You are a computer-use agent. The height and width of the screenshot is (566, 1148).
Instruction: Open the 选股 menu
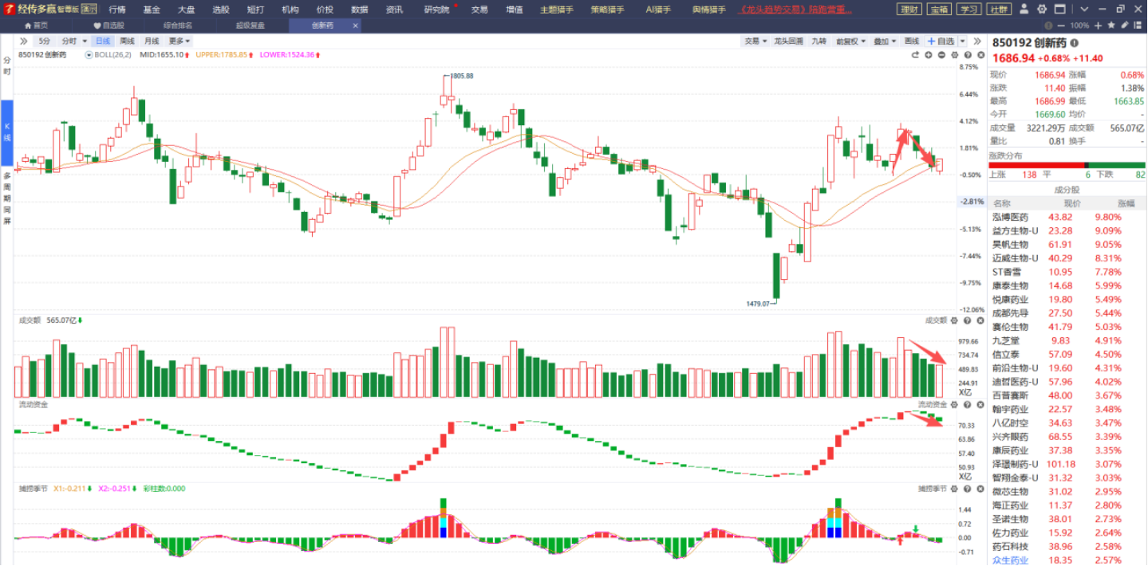[221, 10]
